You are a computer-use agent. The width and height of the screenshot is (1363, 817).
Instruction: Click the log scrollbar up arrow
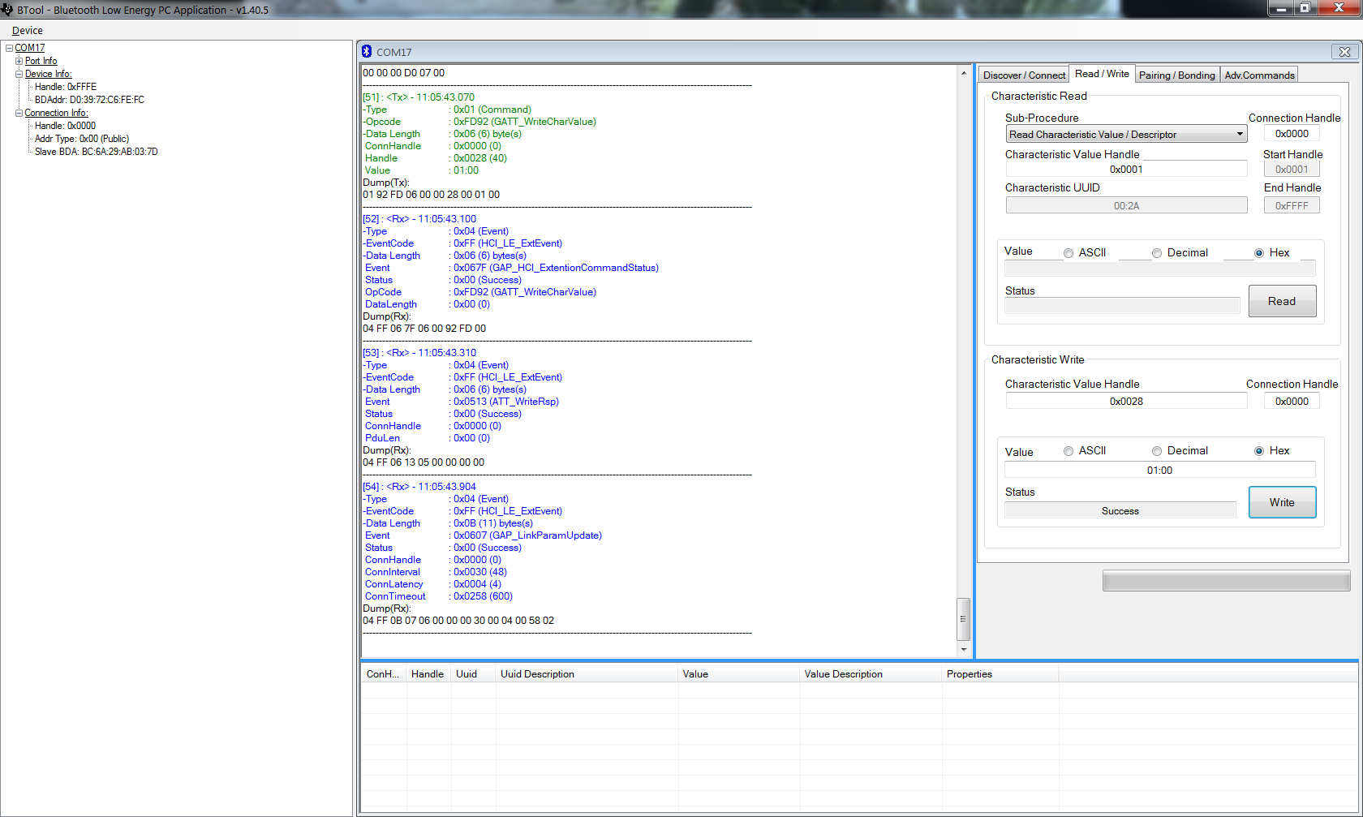tap(964, 73)
